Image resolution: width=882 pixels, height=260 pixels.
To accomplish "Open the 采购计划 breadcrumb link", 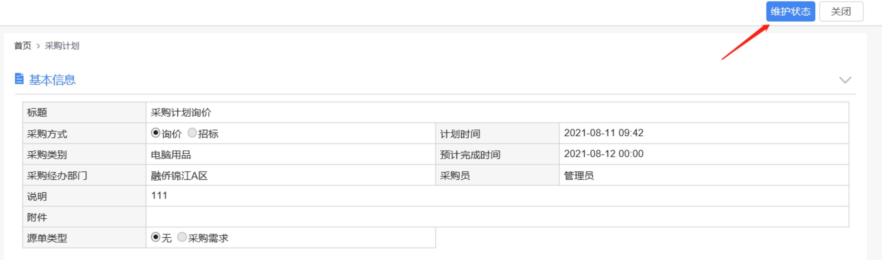I will pyautogui.click(x=62, y=46).
